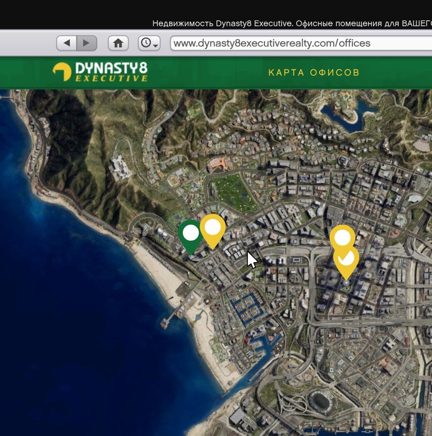Viewport: 432px width, 436px height.
Task: Select yellow pin next to green pin
Action: [x=212, y=231]
